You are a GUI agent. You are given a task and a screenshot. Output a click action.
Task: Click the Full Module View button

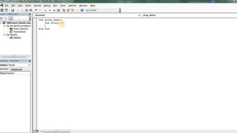pyautogui.click(x=38, y=131)
